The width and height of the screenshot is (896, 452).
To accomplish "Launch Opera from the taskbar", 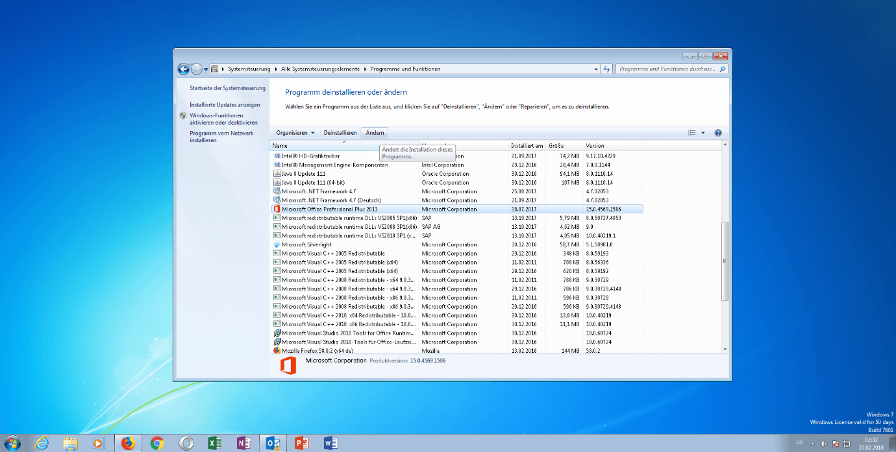I will point(186,444).
